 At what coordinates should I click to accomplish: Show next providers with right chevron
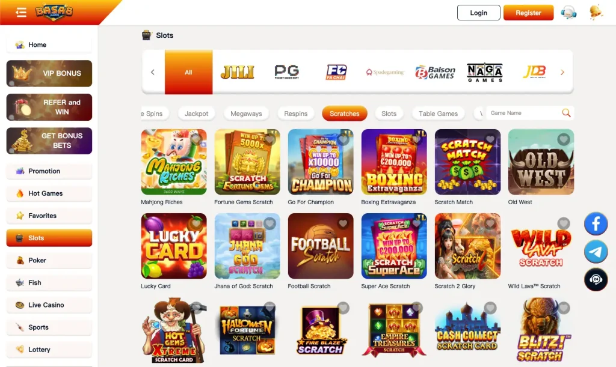(562, 72)
